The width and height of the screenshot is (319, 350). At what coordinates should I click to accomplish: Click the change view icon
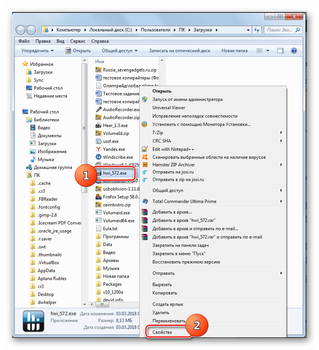click(259, 51)
